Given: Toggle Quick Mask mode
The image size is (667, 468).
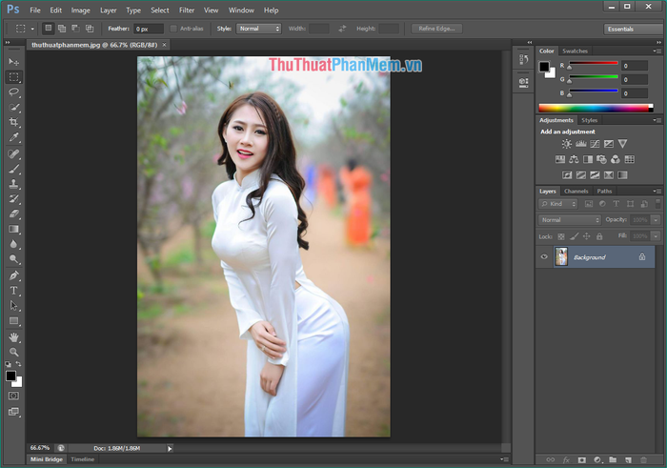Looking at the screenshot, I should [13, 397].
